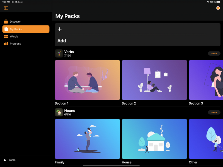Open the Nouns pack with OPEN button
Image resolution: width=223 pixels, height=167 pixels.
pos(214,112)
